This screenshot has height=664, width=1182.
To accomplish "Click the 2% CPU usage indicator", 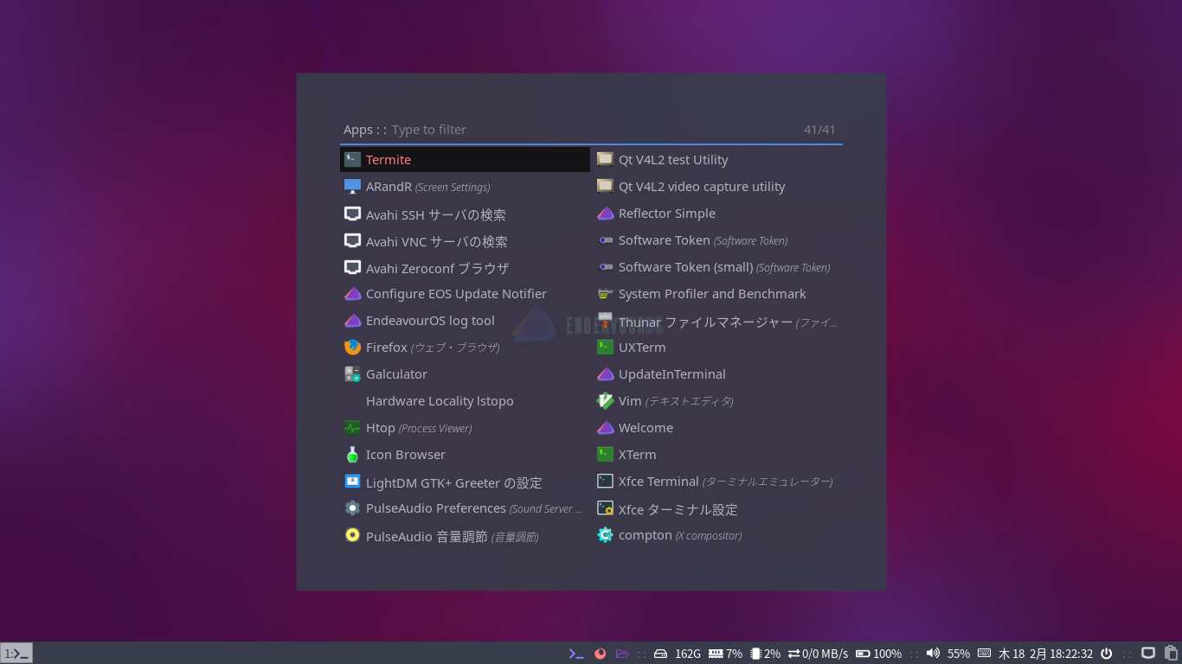I will (x=766, y=654).
